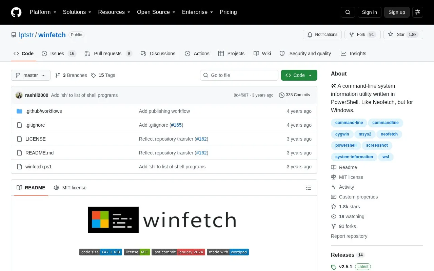
Task: Click the search magnifier icon in header
Action: click(348, 12)
